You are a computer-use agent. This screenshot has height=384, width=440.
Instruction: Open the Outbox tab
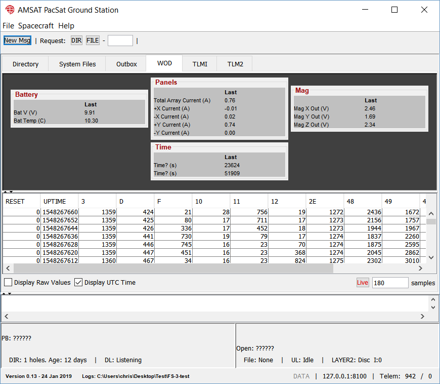pyautogui.click(x=126, y=64)
